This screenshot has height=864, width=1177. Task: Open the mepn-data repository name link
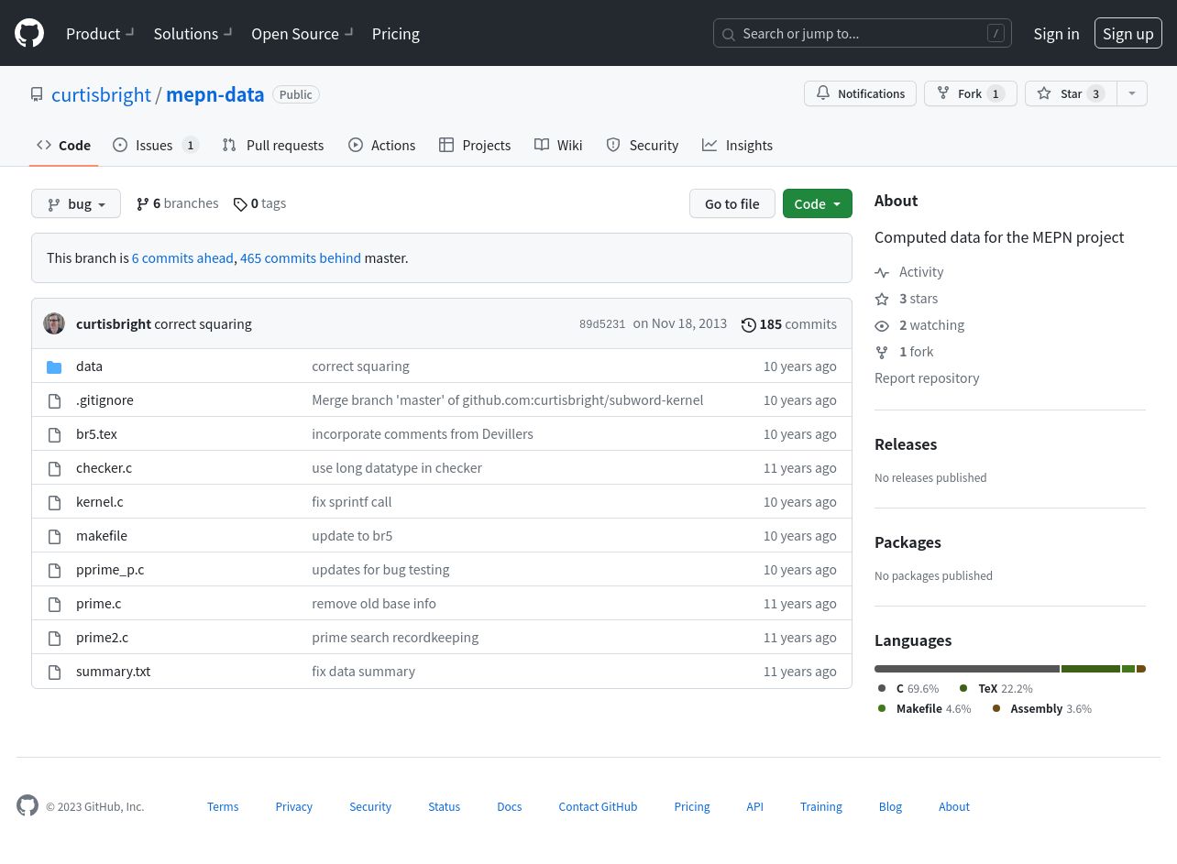(x=215, y=94)
